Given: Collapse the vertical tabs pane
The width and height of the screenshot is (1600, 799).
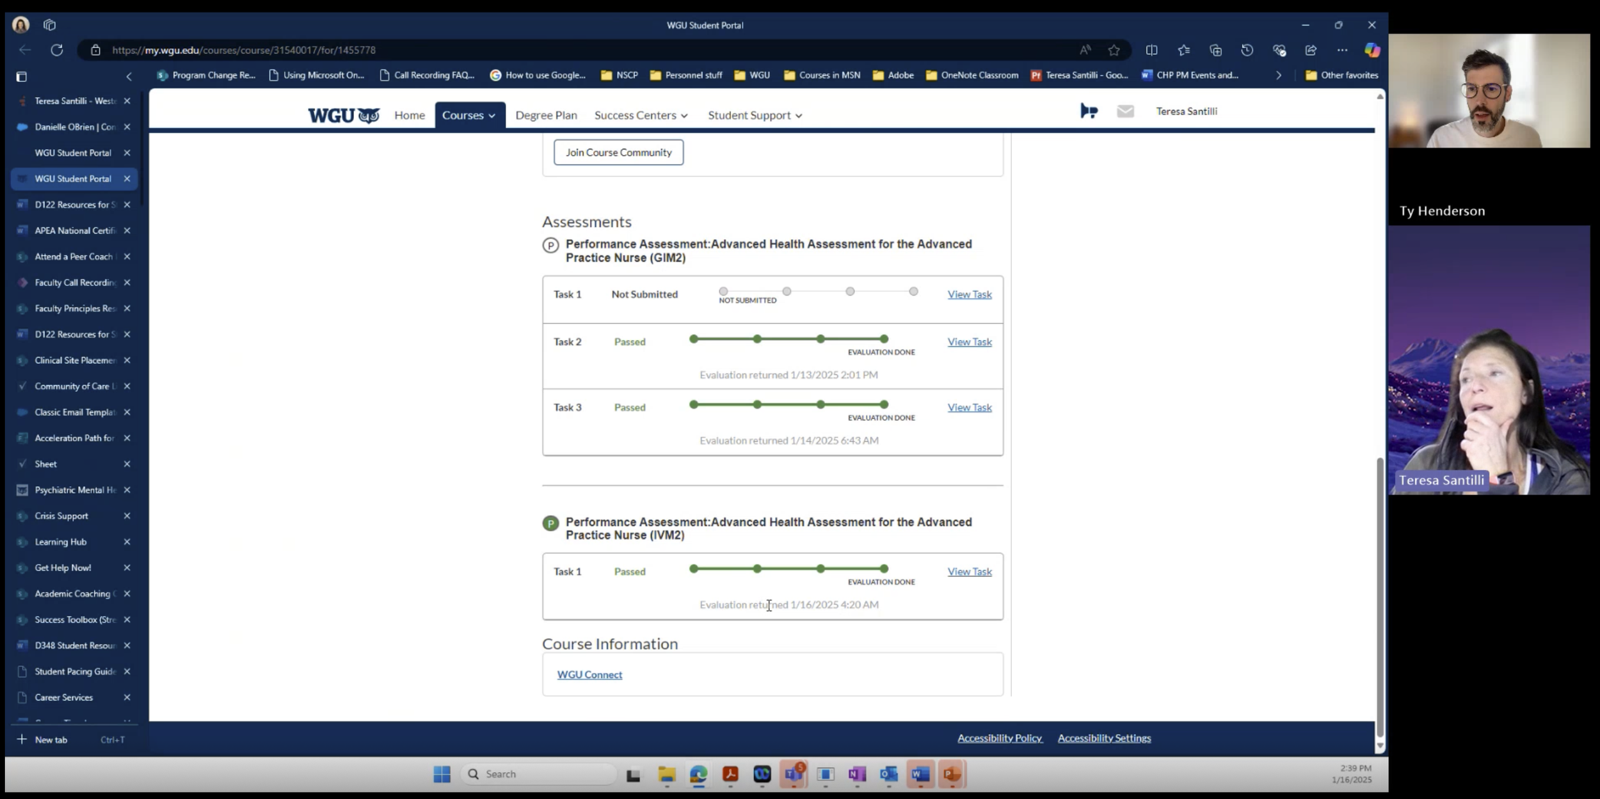Looking at the screenshot, I should coord(129,76).
